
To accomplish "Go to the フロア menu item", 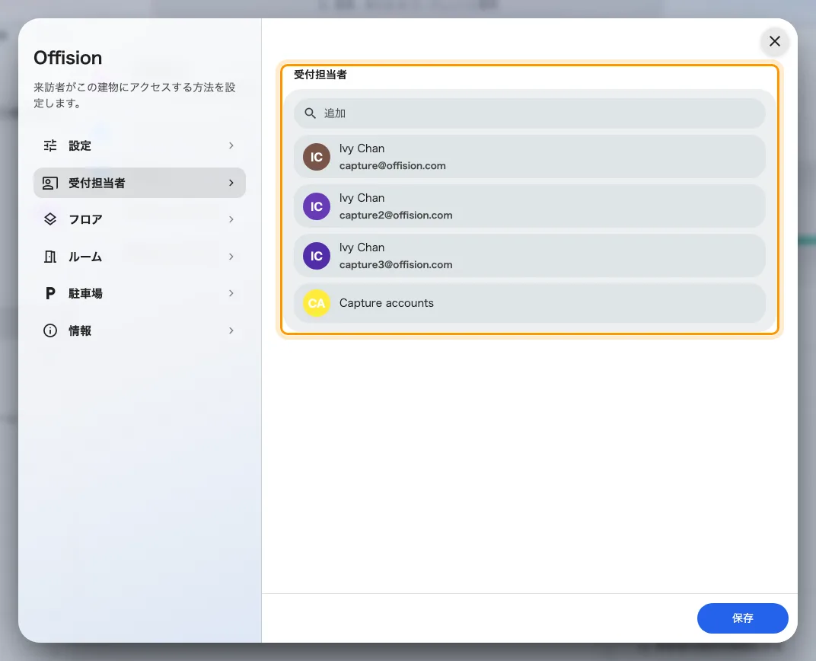I will [x=139, y=219].
